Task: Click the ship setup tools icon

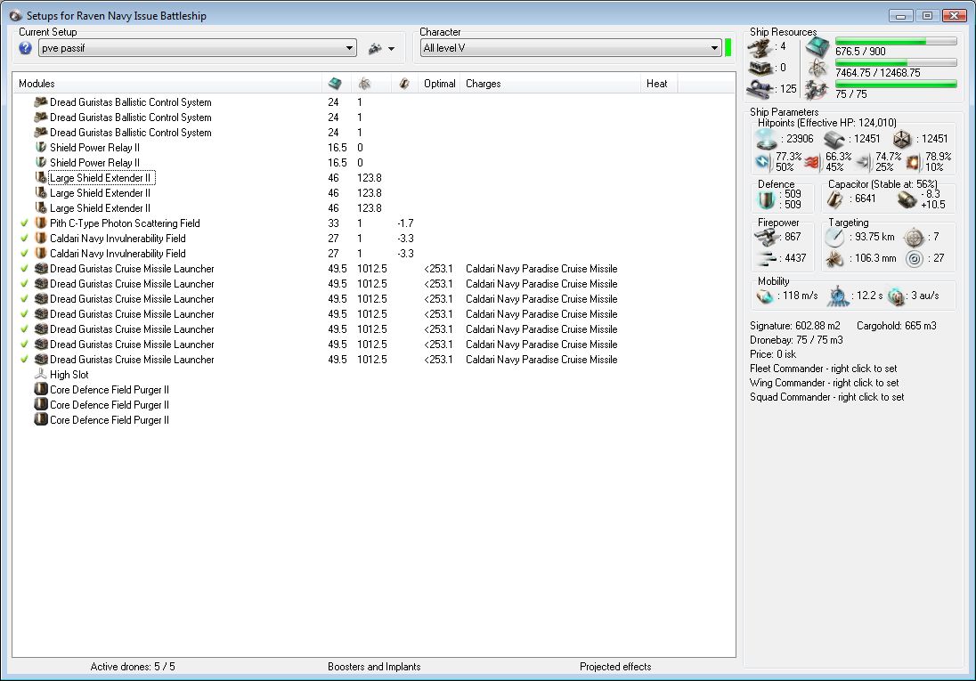Action: (375, 48)
